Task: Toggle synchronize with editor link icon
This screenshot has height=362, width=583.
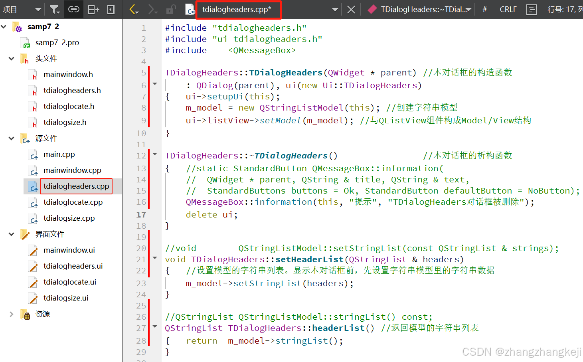Action: (74, 9)
